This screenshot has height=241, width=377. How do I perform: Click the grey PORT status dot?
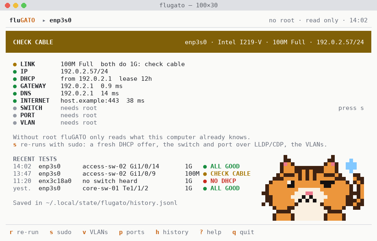click(x=15, y=116)
